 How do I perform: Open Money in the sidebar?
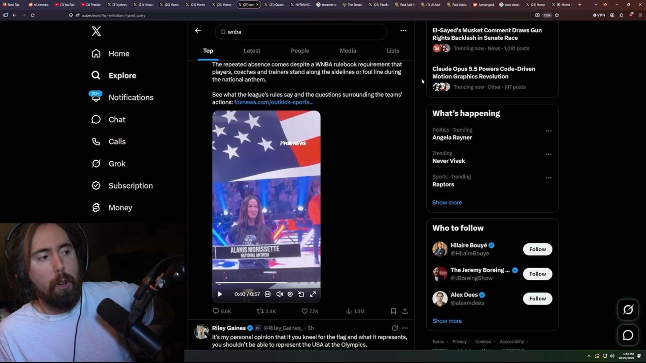click(112, 208)
